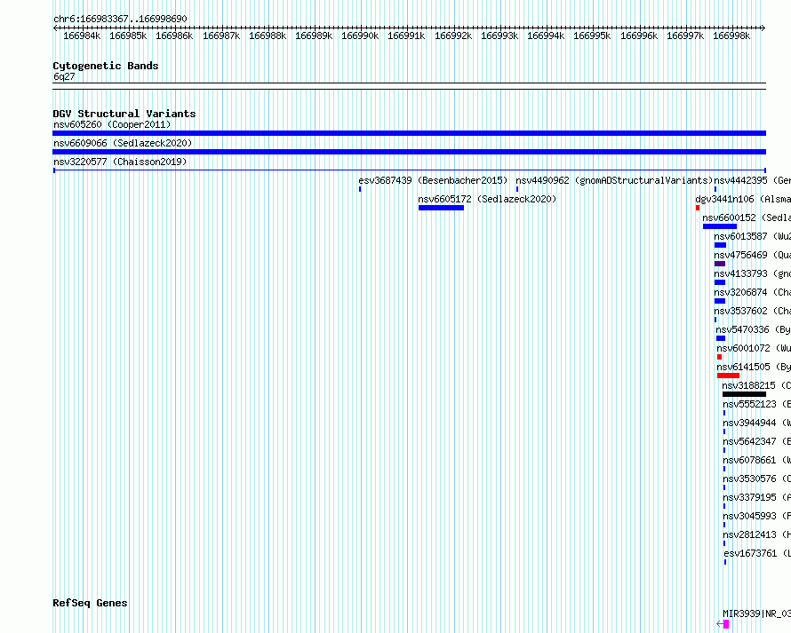The image size is (791, 633).
Task: Open the nsv5642347 variant label
Action: [756, 441]
